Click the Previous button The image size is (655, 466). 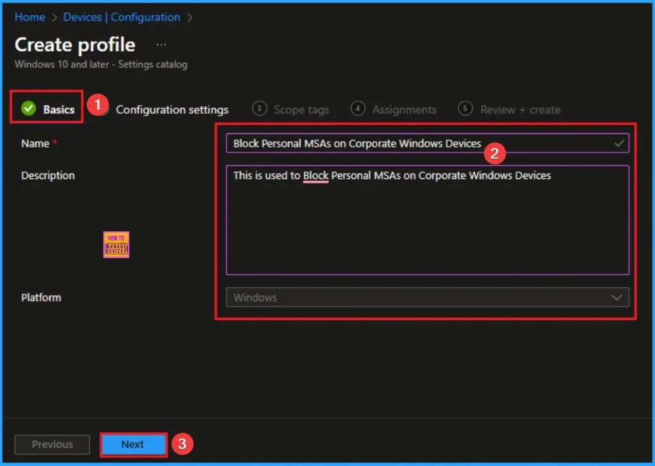coord(52,444)
